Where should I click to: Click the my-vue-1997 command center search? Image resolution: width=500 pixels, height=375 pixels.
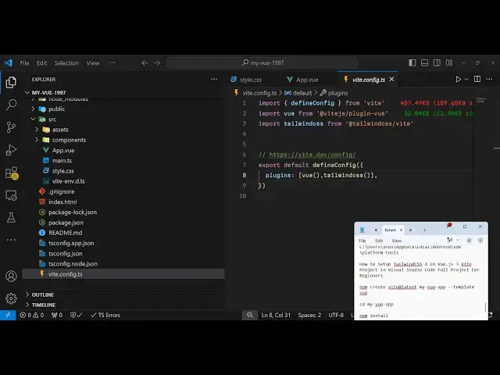point(262,62)
